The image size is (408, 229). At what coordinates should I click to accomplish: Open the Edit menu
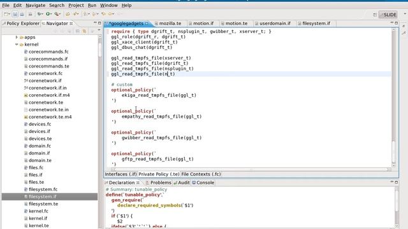click(17, 5)
